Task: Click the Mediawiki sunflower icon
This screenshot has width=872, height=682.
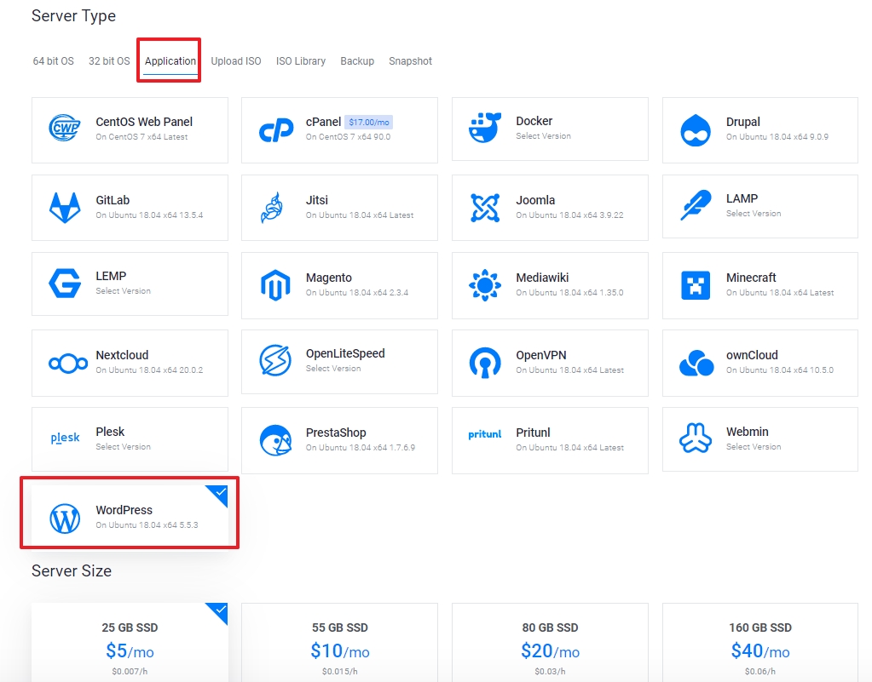Action: pos(485,285)
